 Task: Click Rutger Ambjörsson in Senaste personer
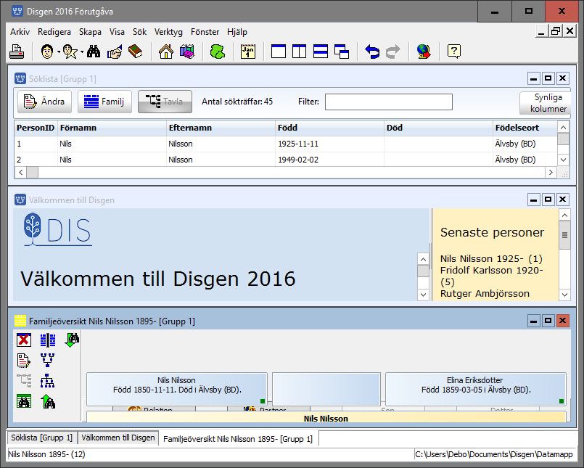pos(485,294)
